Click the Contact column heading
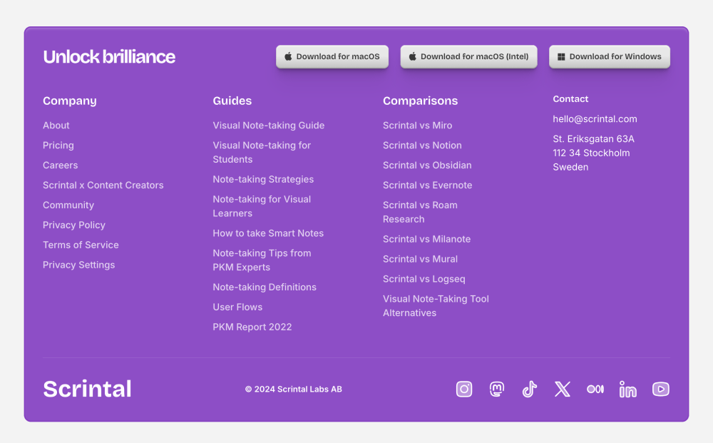The height and width of the screenshot is (443, 713). 570,98
